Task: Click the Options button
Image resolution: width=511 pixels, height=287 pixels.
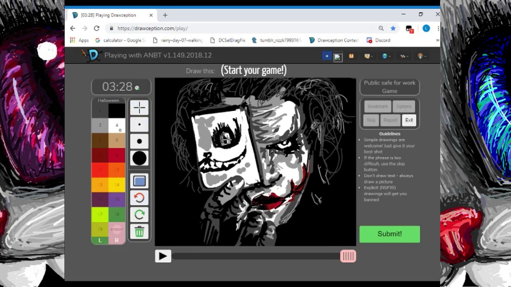Action: point(404,106)
